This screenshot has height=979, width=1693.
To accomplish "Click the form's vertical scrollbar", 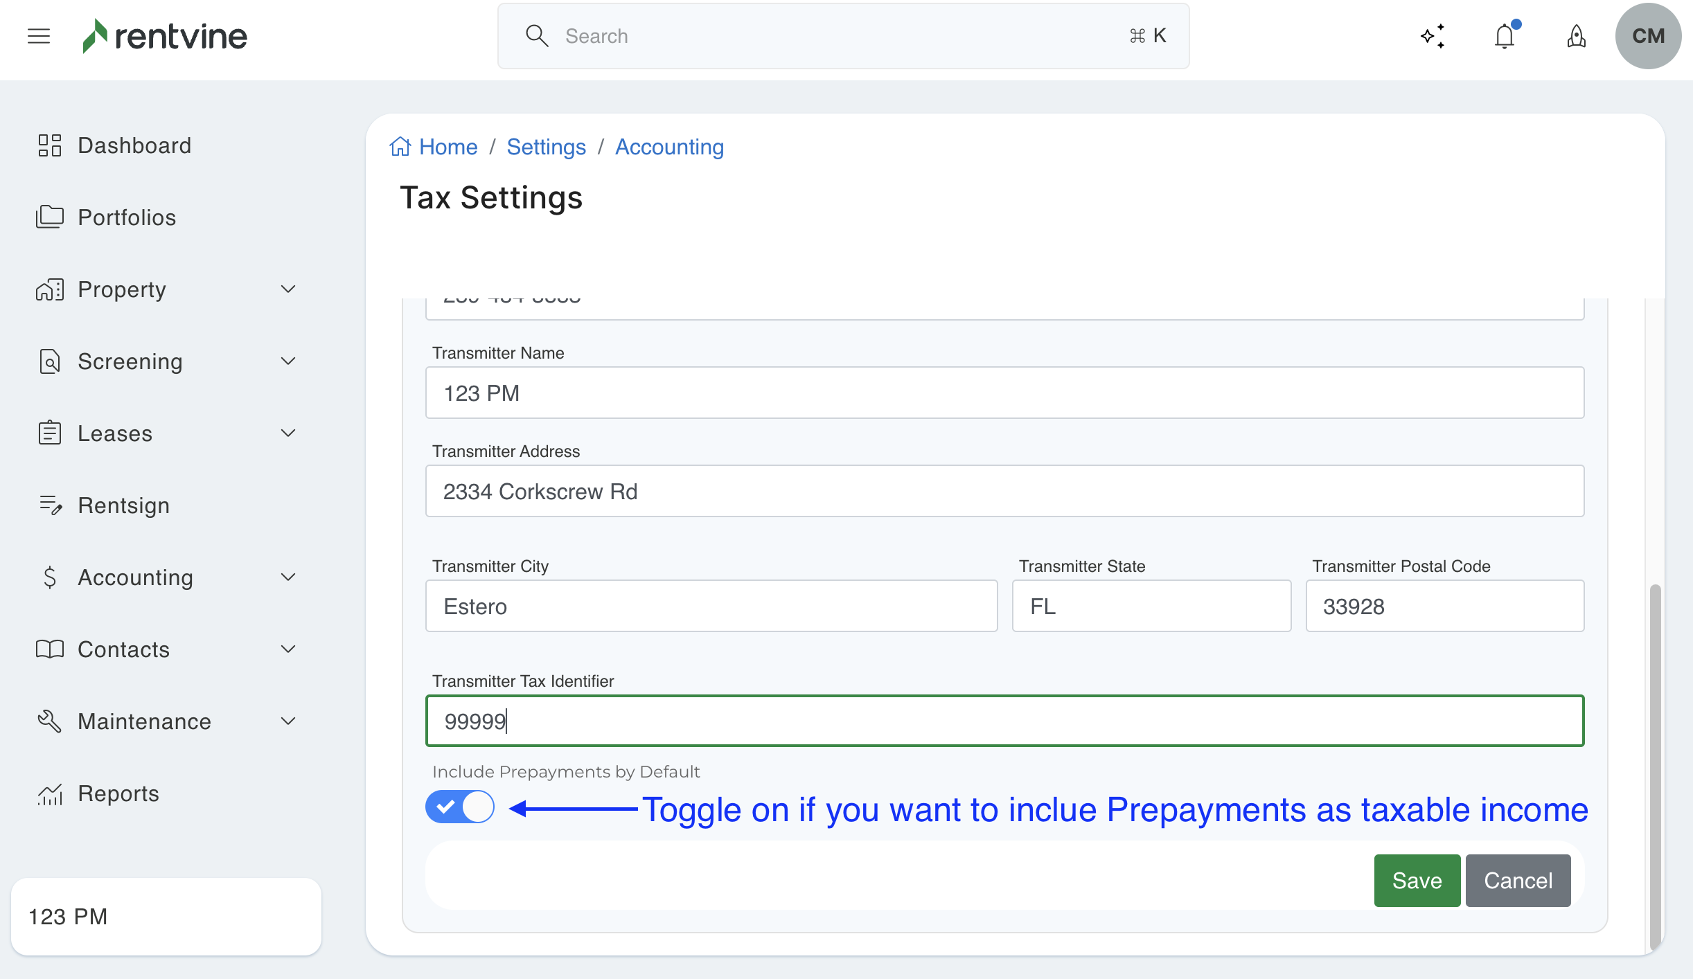I will (1655, 762).
